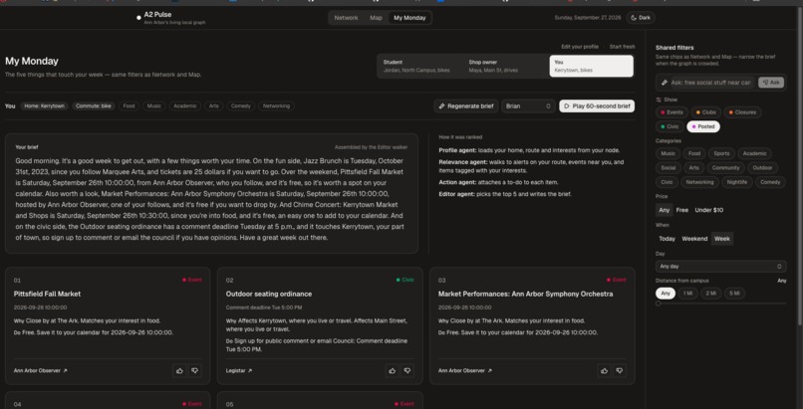Open the Any day dropdown
Screen dimensions: 803x409
pos(720,267)
